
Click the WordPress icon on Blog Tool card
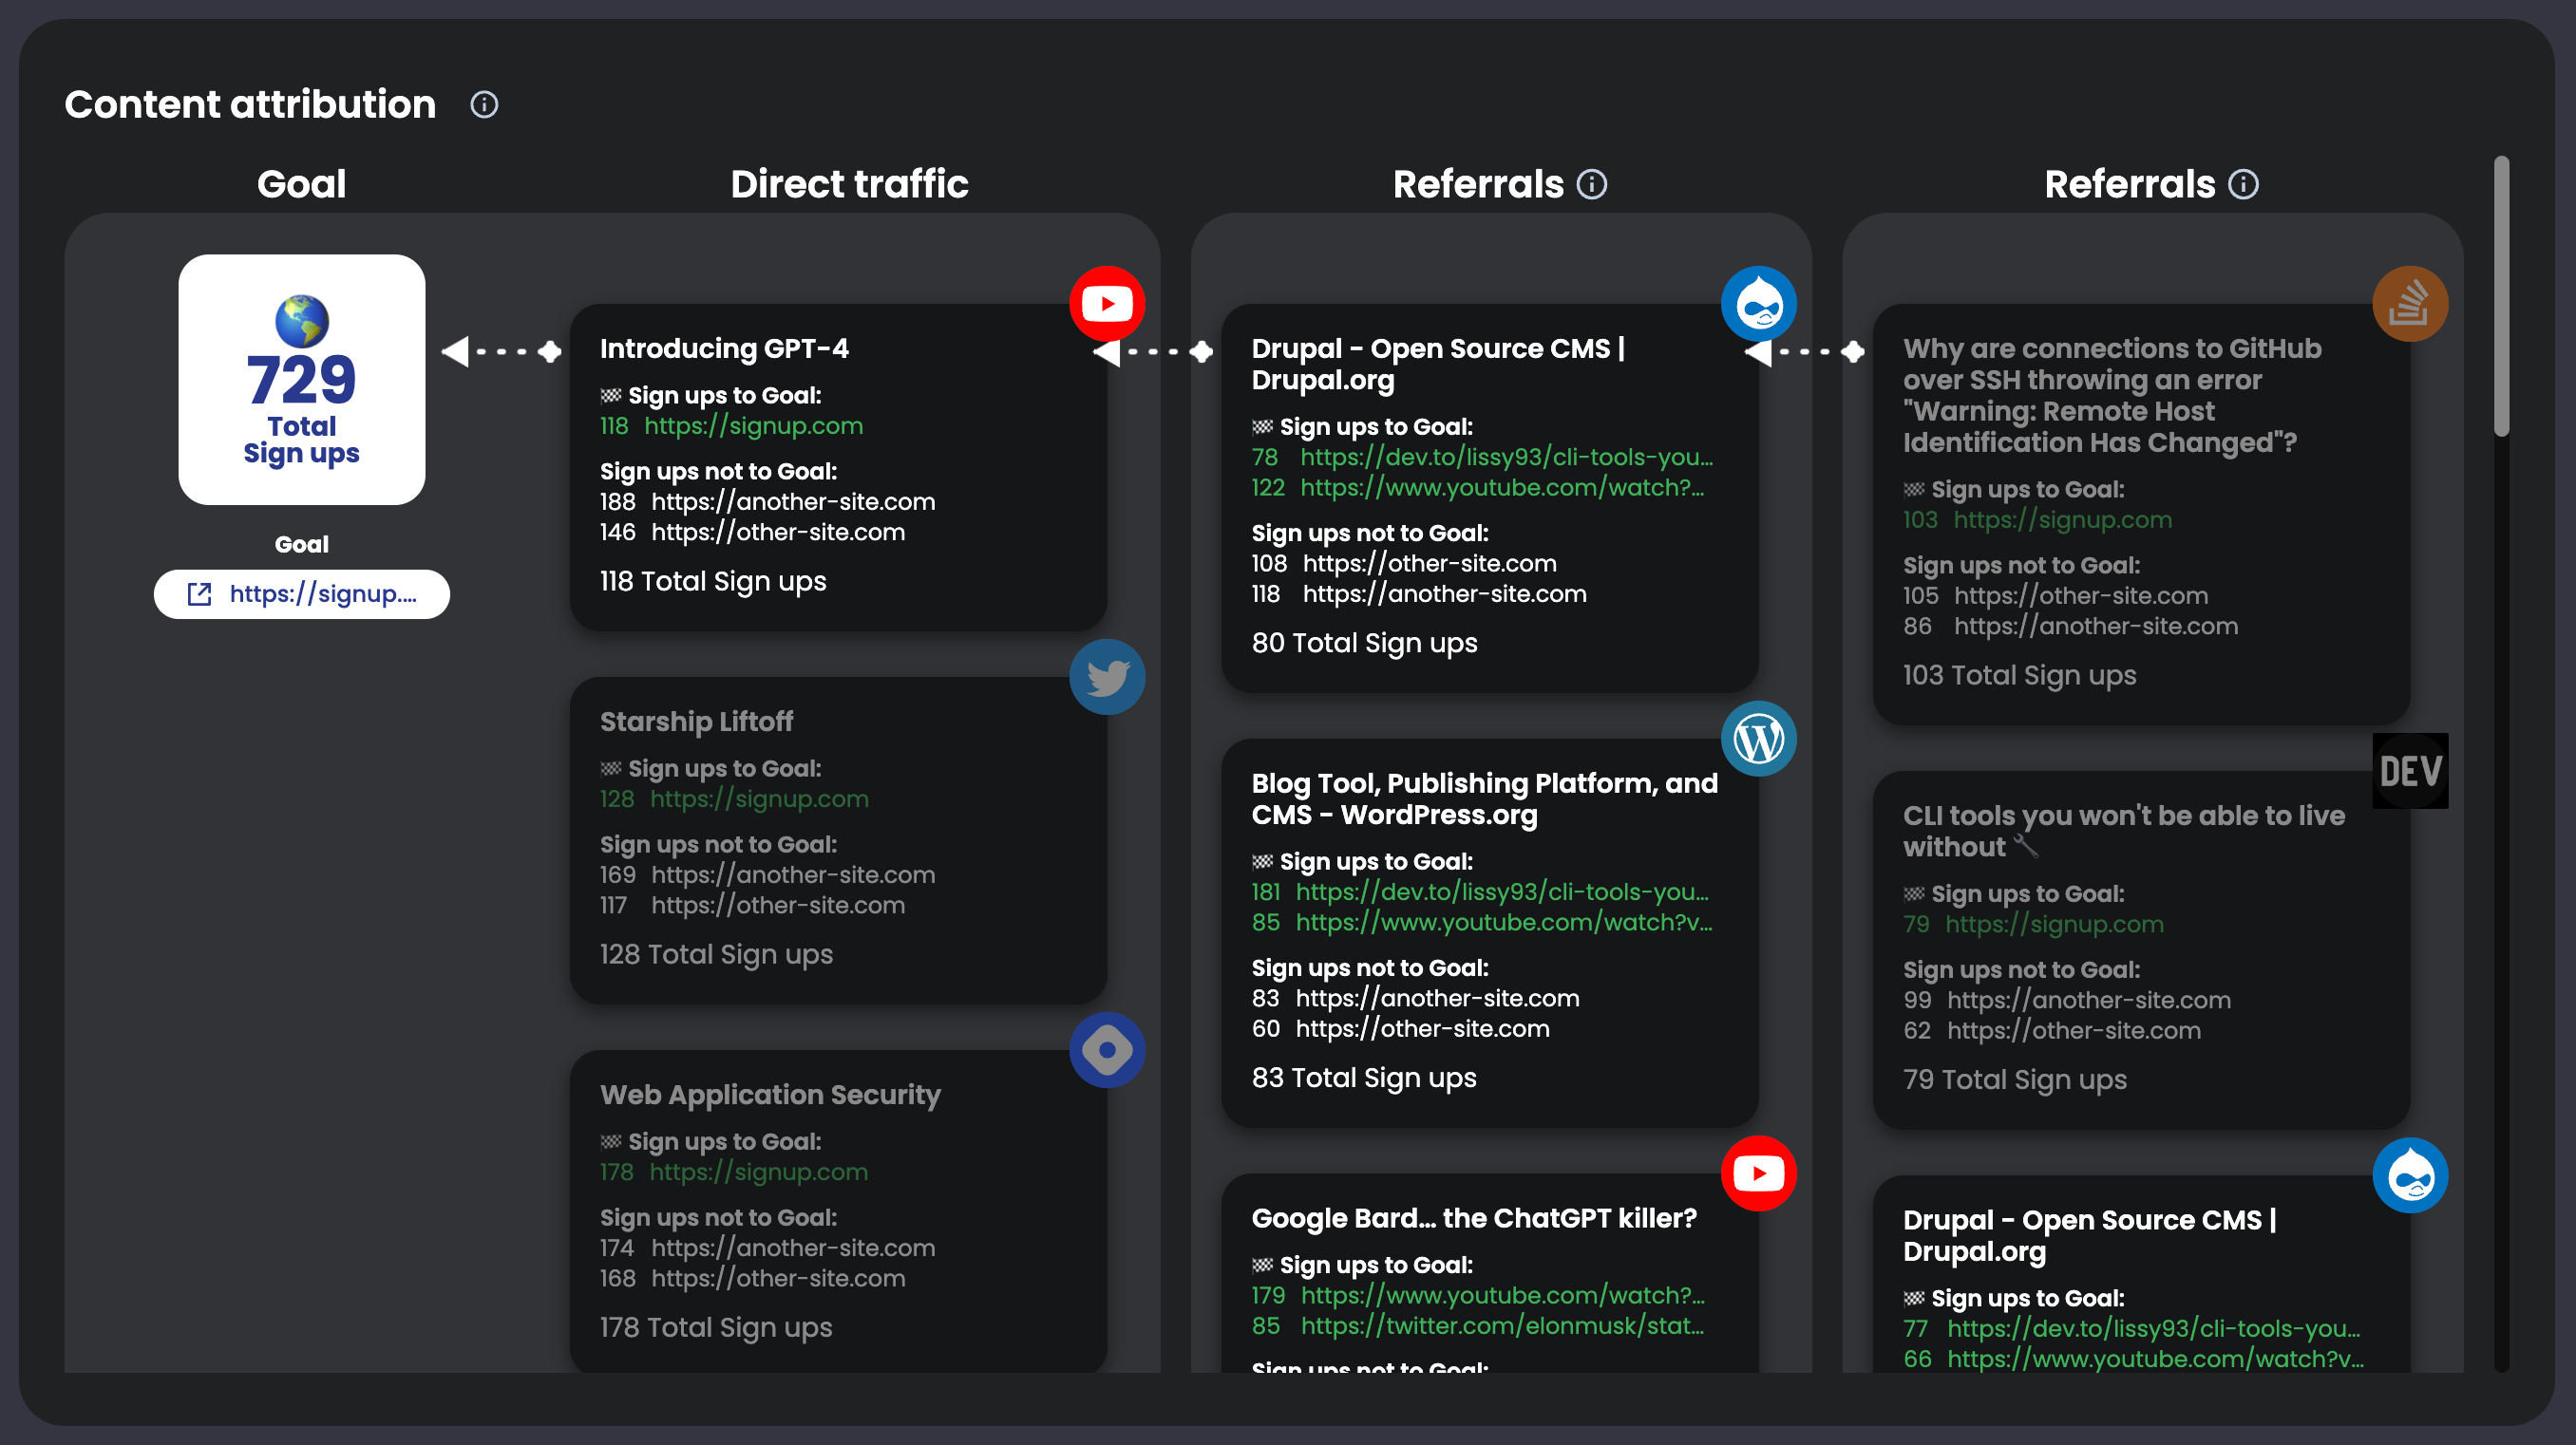(1759, 739)
